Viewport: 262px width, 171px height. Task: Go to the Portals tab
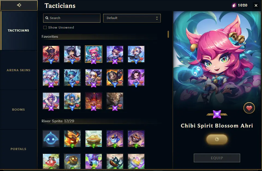pos(19,149)
